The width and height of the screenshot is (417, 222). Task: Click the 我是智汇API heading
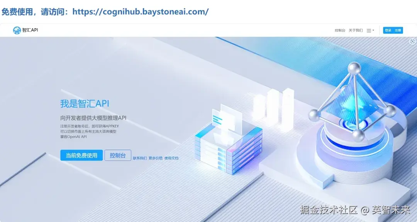tap(85, 103)
